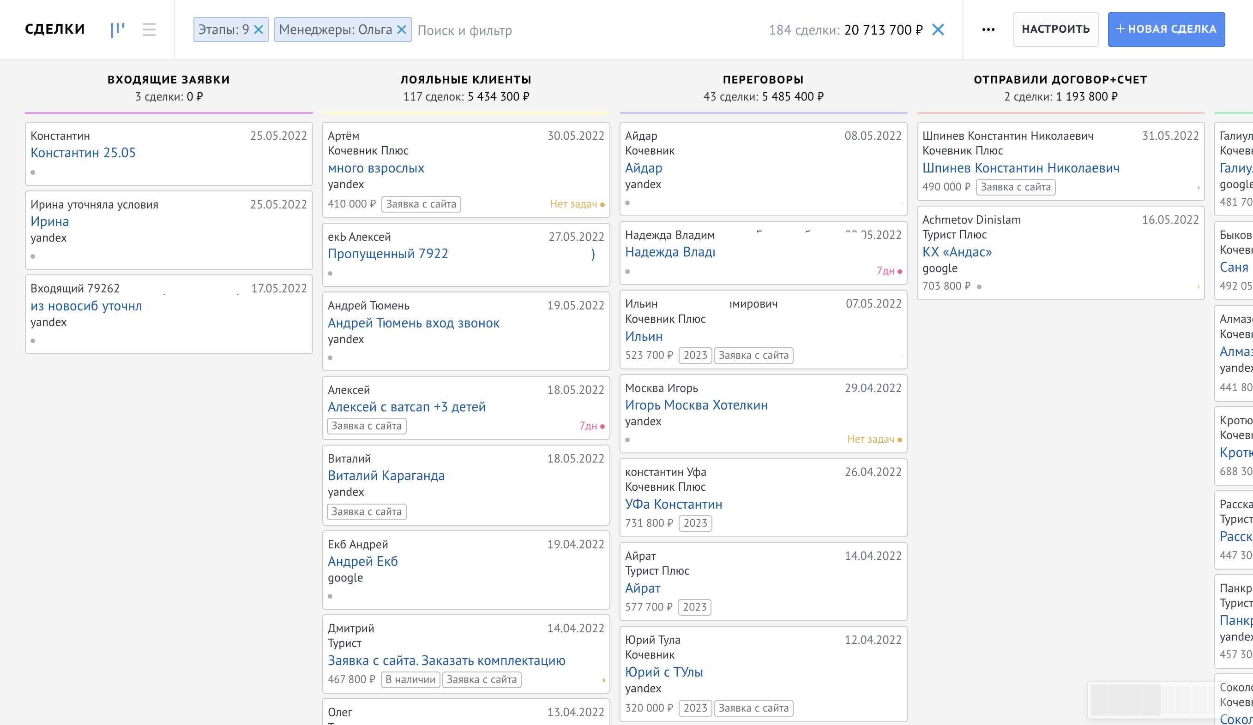
Task: Open deal Юрий с ТУлы
Action: pos(664,672)
